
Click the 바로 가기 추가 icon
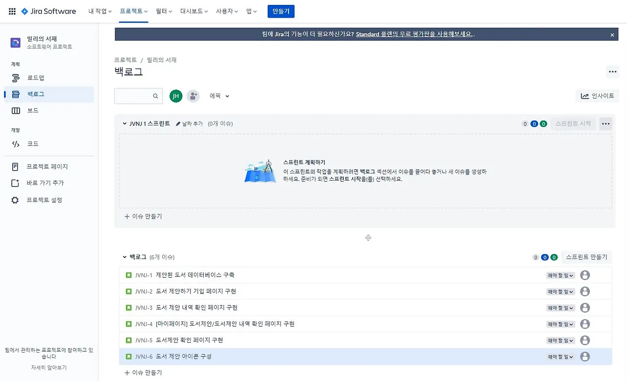click(14, 183)
